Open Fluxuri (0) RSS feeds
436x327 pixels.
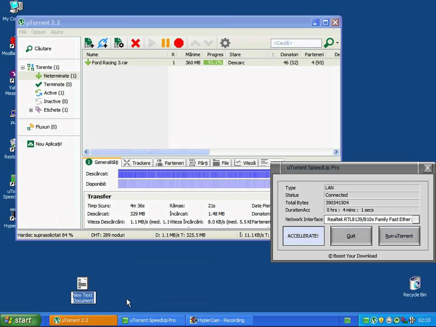pyautogui.click(x=42, y=127)
